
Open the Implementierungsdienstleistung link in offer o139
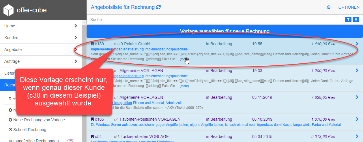coord(117,49)
